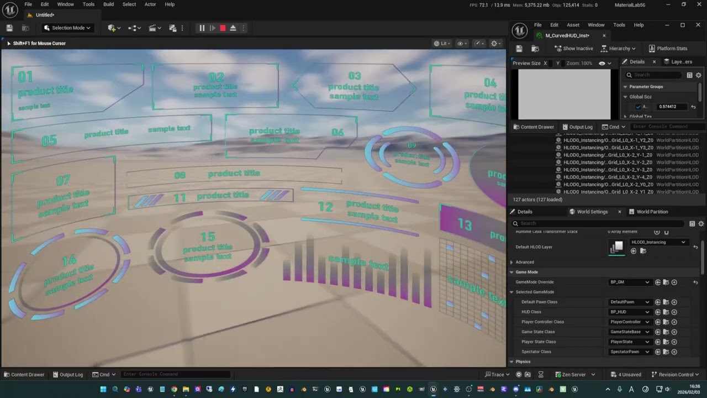Screen dimensions: 707x398
Task: Reset the 0.574412 parameter to default
Action: tap(693, 107)
